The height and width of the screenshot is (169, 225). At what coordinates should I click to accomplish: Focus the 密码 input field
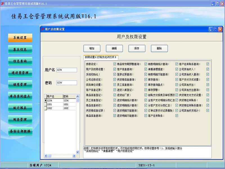(x=67, y=83)
